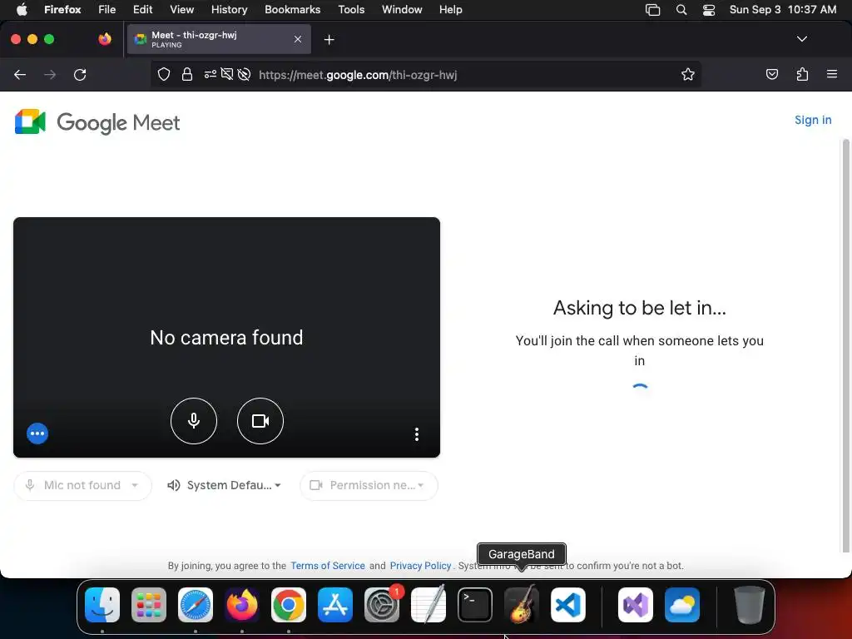Click the blue visual effects button
Image resolution: width=852 pixels, height=639 pixels.
point(37,433)
